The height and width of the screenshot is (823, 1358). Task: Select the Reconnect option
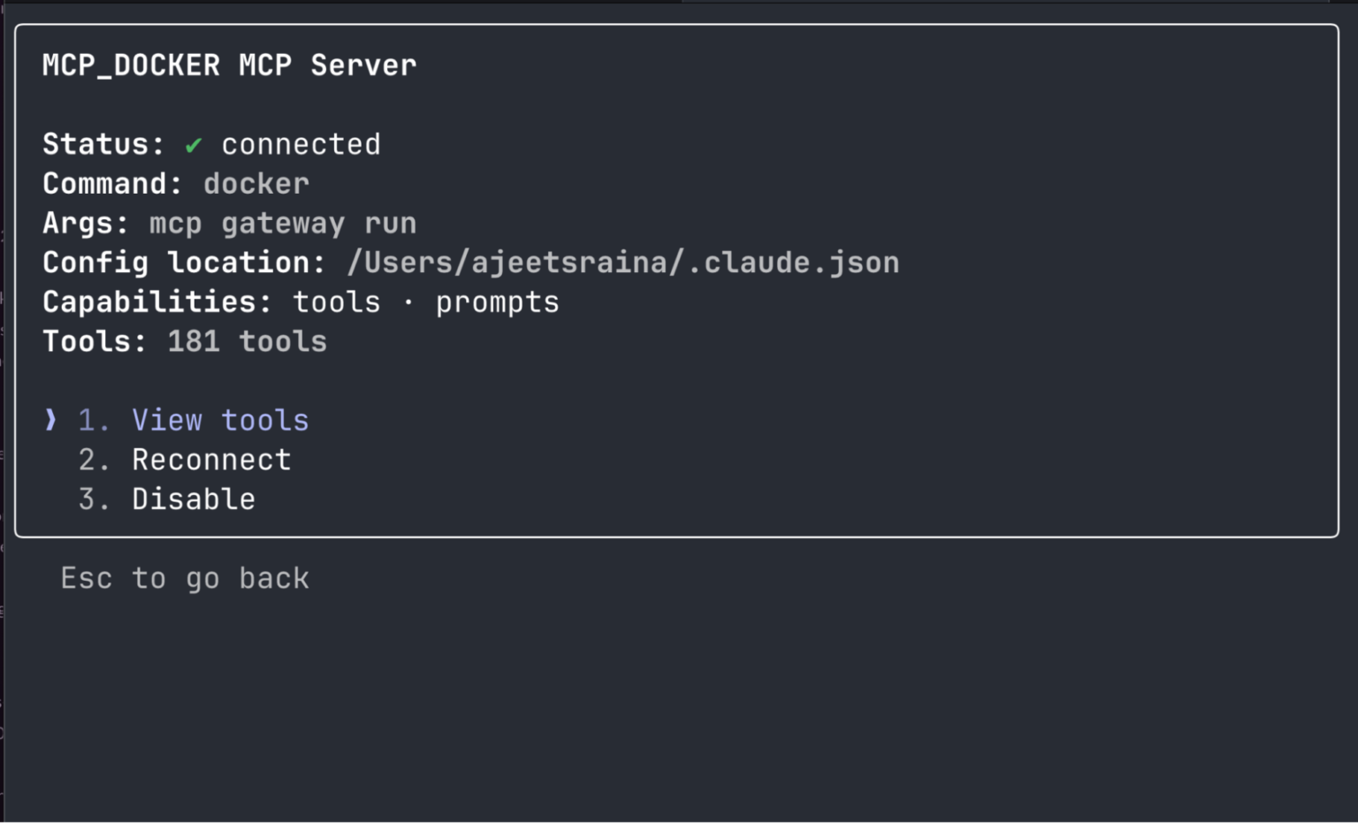tap(210, 459)
